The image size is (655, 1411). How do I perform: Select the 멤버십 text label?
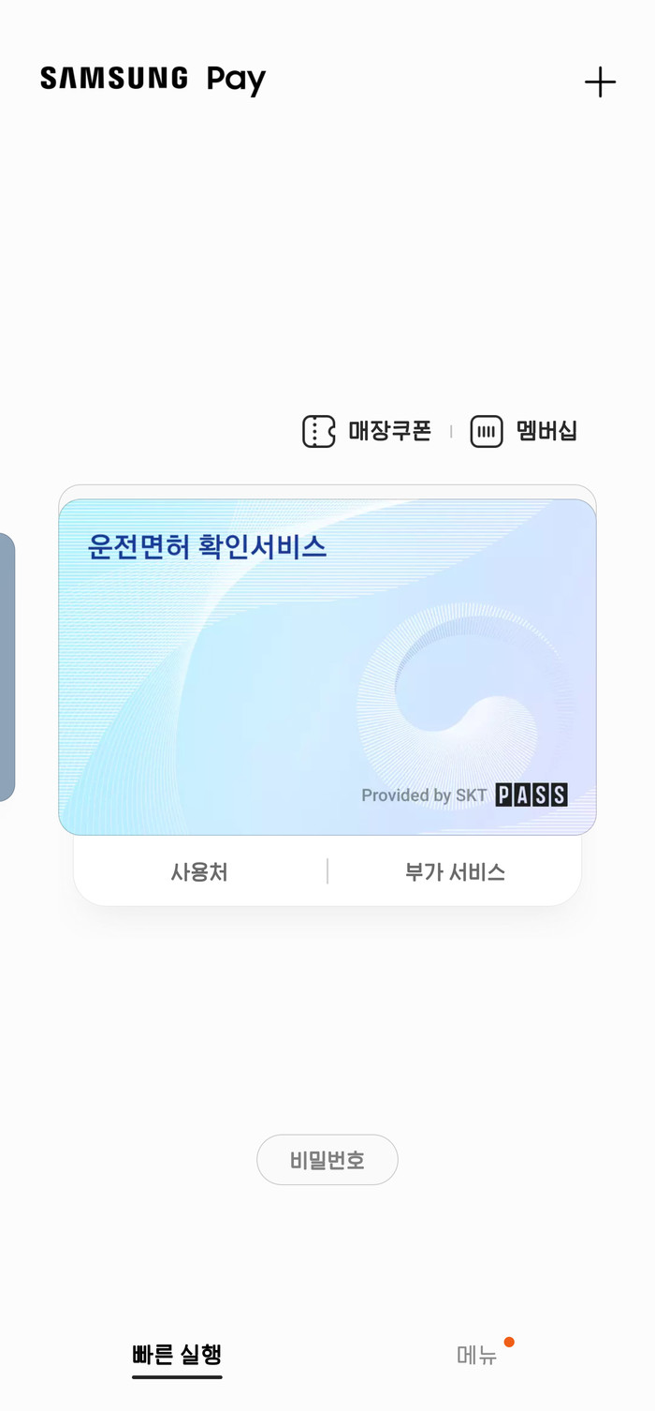point(546,432)
